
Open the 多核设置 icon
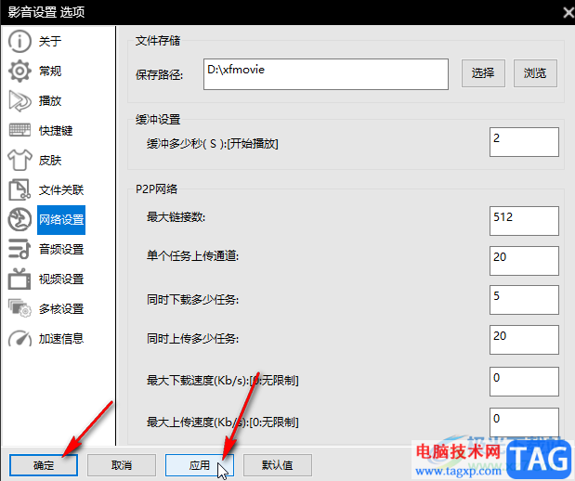(20, 308)
